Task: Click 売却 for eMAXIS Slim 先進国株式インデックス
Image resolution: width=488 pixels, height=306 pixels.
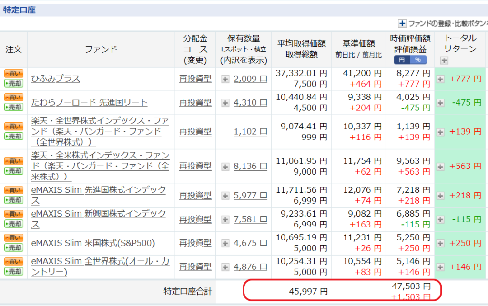Action: point(14,200)
